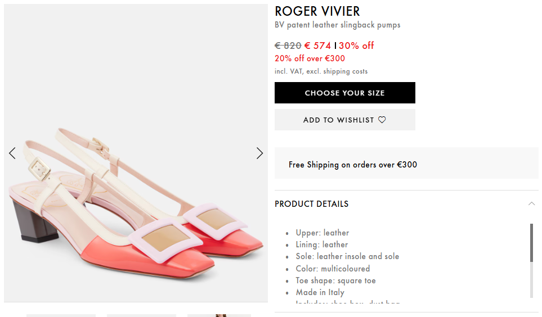Open the Roger Vivier brand link
The height and width of the screenshot is (317, 542).
[x=317, y=11]
